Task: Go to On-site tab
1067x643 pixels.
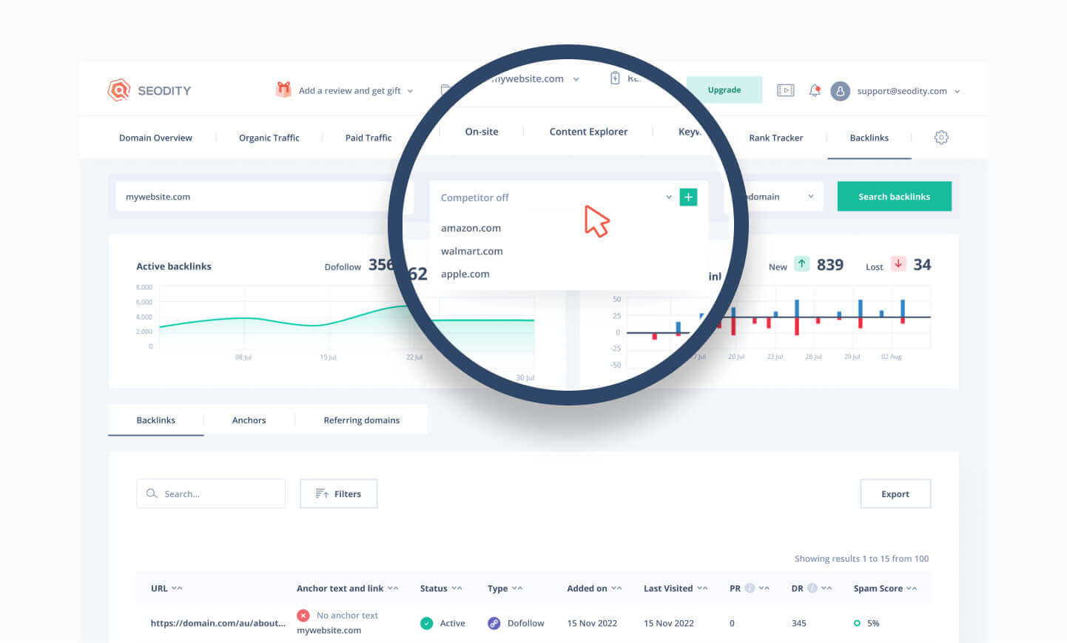Action: 482,132
